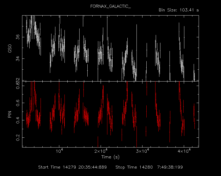Click the 4×10^4 tick label on the time axis

(184, 151)
